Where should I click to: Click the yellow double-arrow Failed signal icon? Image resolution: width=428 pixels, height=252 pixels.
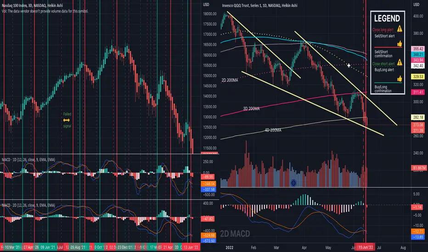[66, 120]
